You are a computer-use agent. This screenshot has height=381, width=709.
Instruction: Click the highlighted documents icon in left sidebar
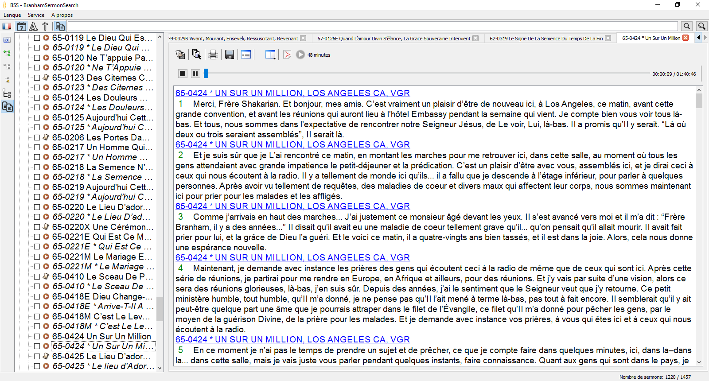point(7,107)
